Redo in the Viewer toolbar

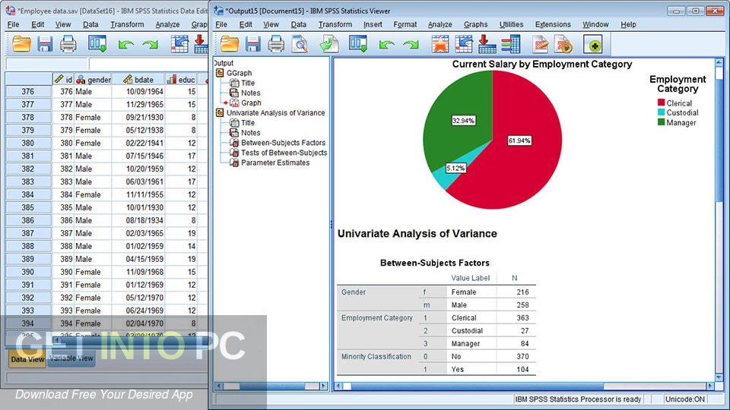click(x=411, y=45)
